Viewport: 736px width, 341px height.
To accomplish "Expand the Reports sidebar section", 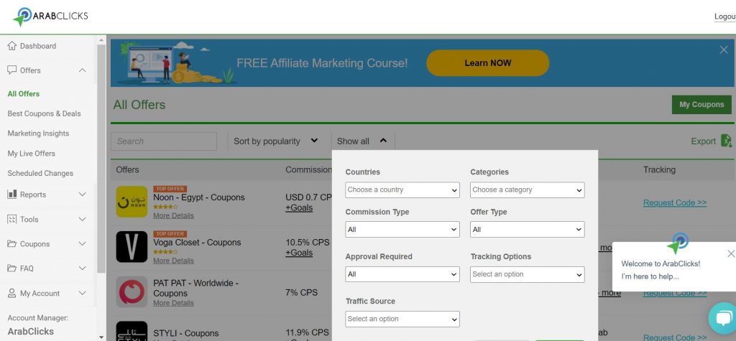I will [82, 194].
